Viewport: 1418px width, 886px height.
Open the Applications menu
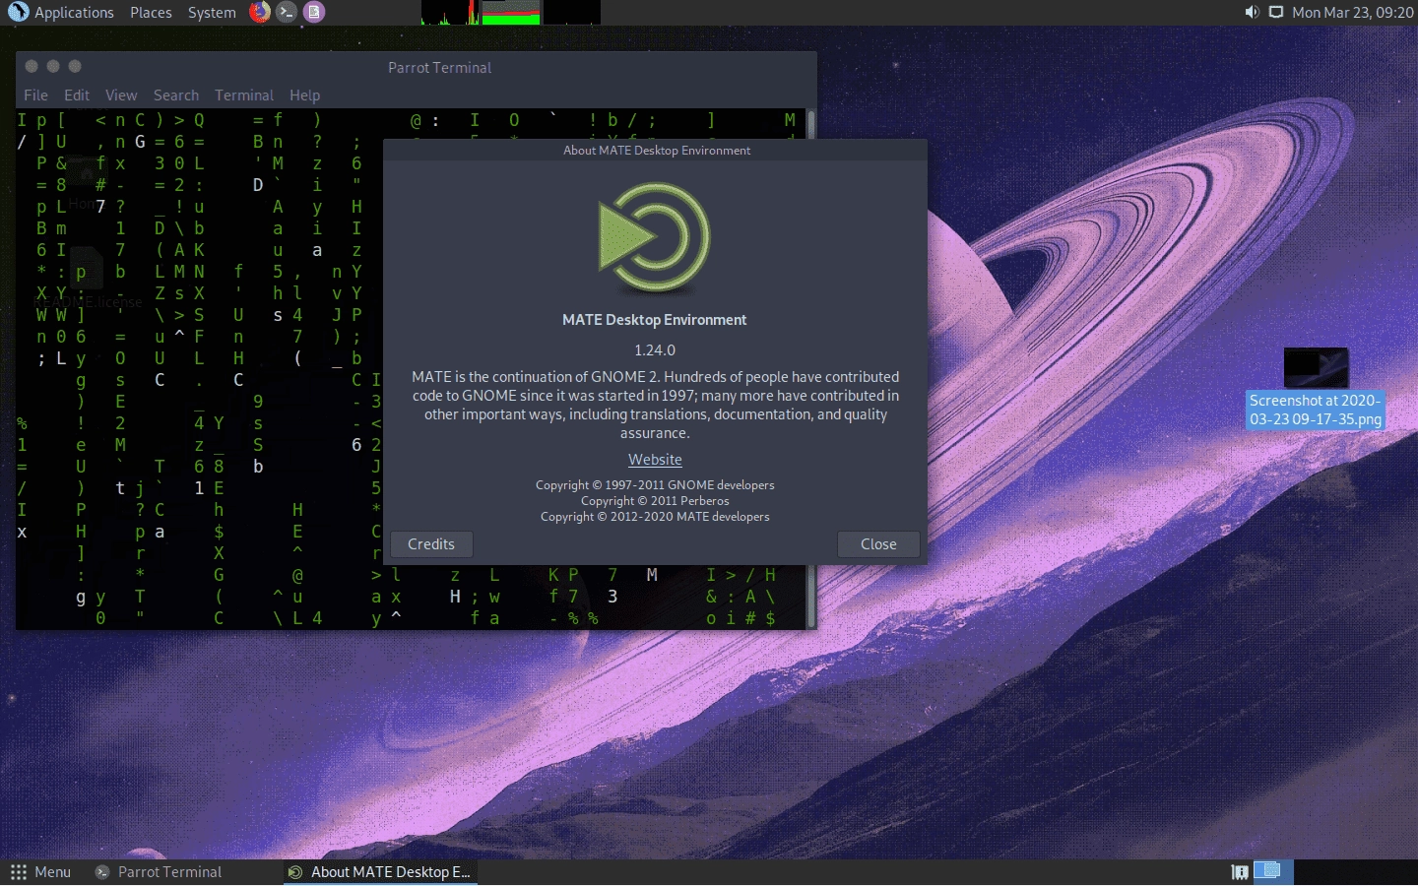click(x=74, y=13)
